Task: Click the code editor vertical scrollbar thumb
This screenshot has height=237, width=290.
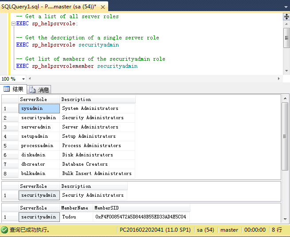Action: point(286,38)
